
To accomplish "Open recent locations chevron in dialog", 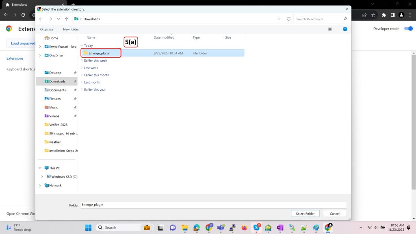I will pyautogui.click(x=58, y=19).
